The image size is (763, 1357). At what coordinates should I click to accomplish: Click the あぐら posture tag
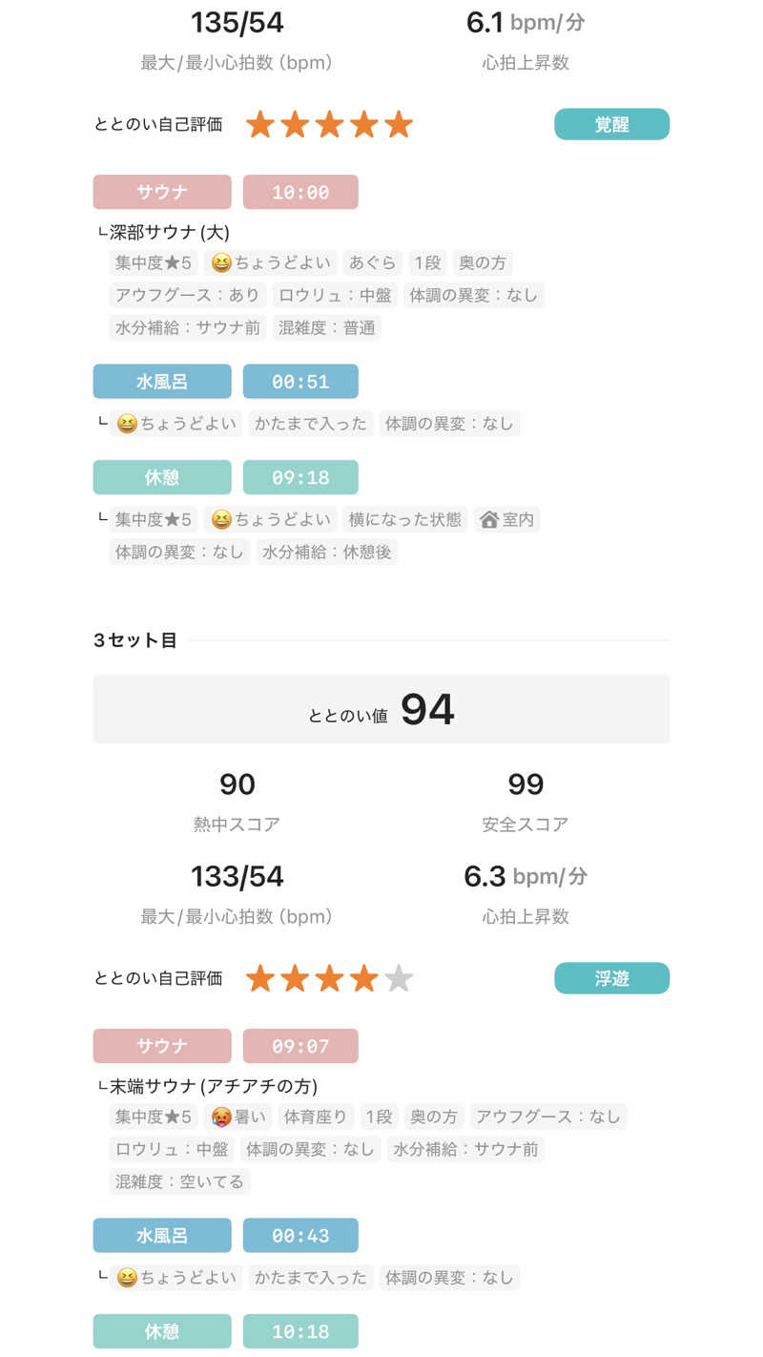coord(372,262)
